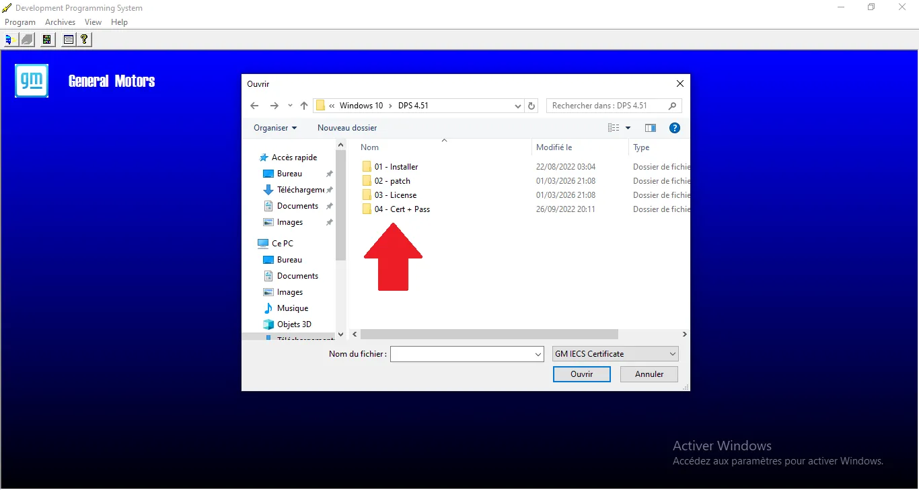The width and height of the screenshot is (919, 490).
Task: Open the Archives menu
Action: 60,22
